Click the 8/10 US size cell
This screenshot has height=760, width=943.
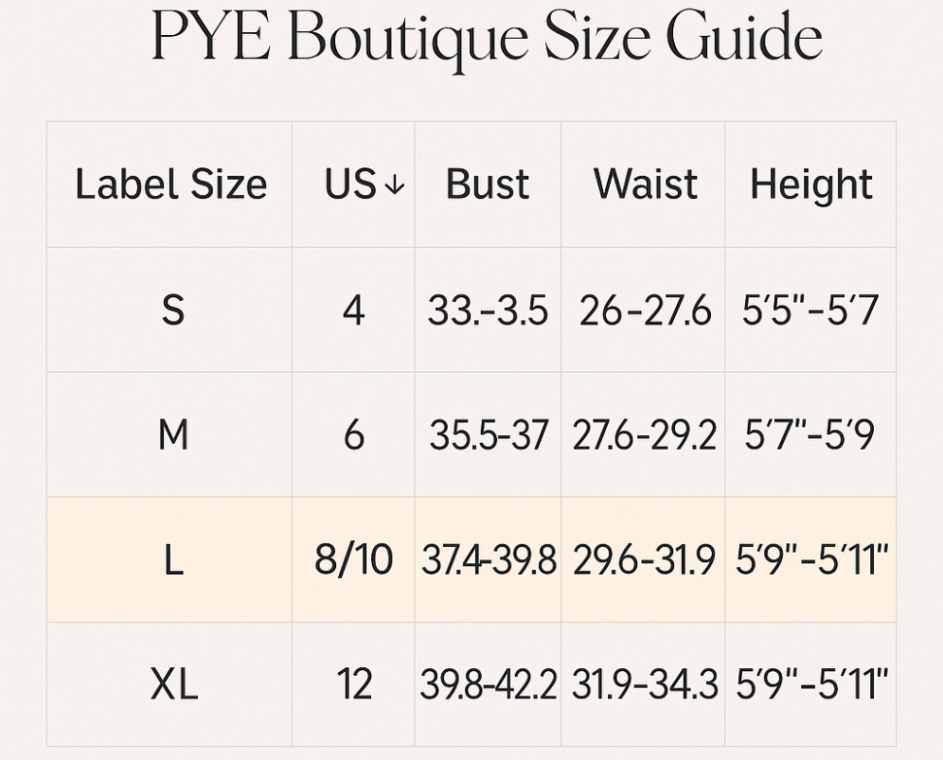353,560
